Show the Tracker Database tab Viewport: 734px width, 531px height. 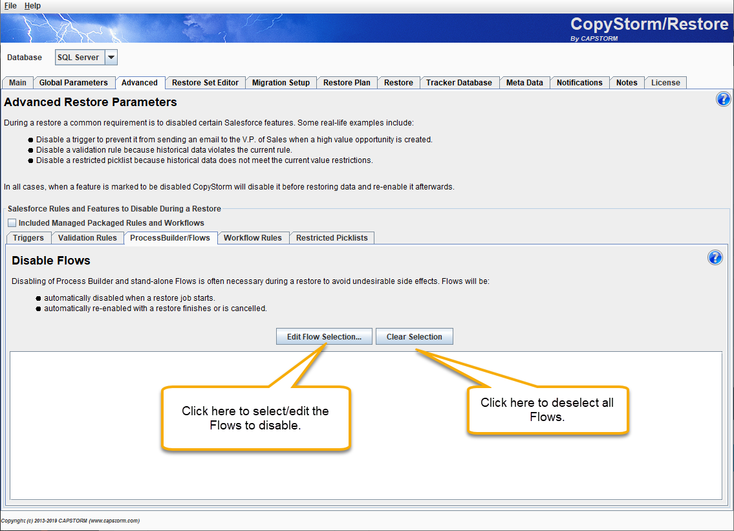point(459,82)
